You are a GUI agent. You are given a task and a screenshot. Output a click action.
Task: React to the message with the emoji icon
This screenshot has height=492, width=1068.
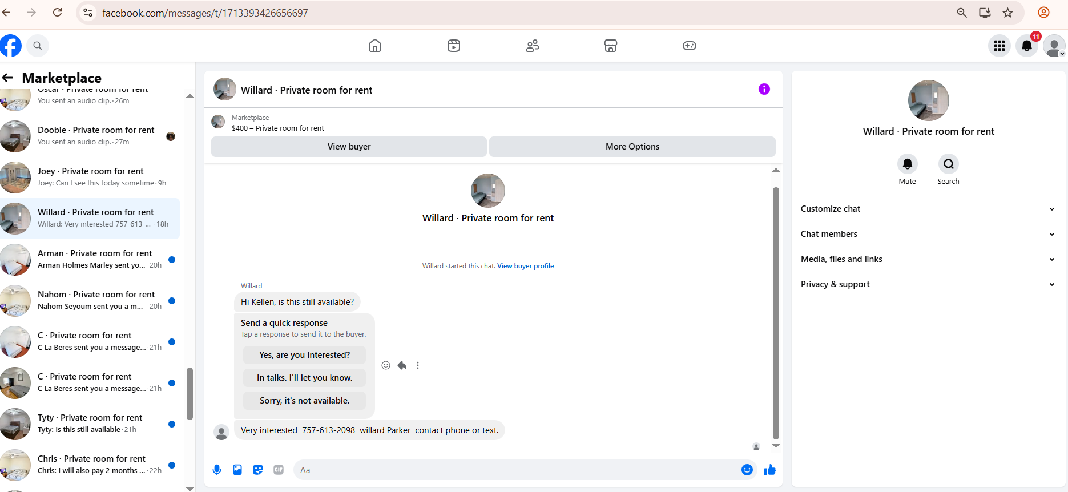[386, 365]
